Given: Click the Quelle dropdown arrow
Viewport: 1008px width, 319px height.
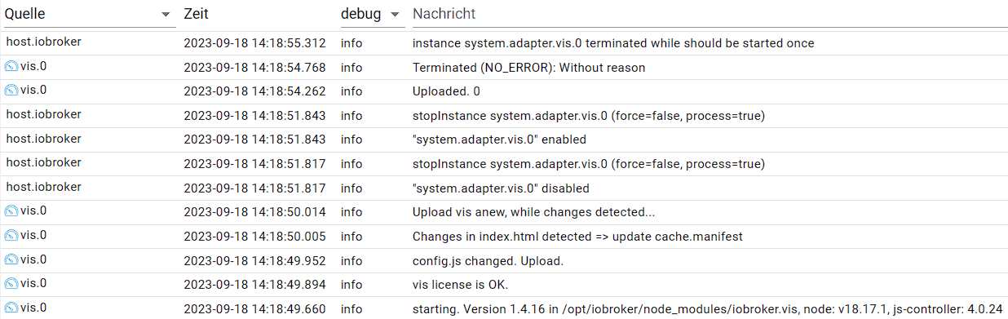Looking at the screenshot, I should coord(166,15).
